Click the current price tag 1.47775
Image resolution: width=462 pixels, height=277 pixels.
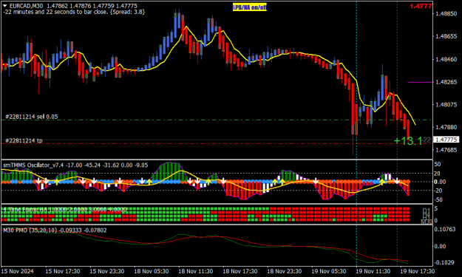tap(446, 140)
